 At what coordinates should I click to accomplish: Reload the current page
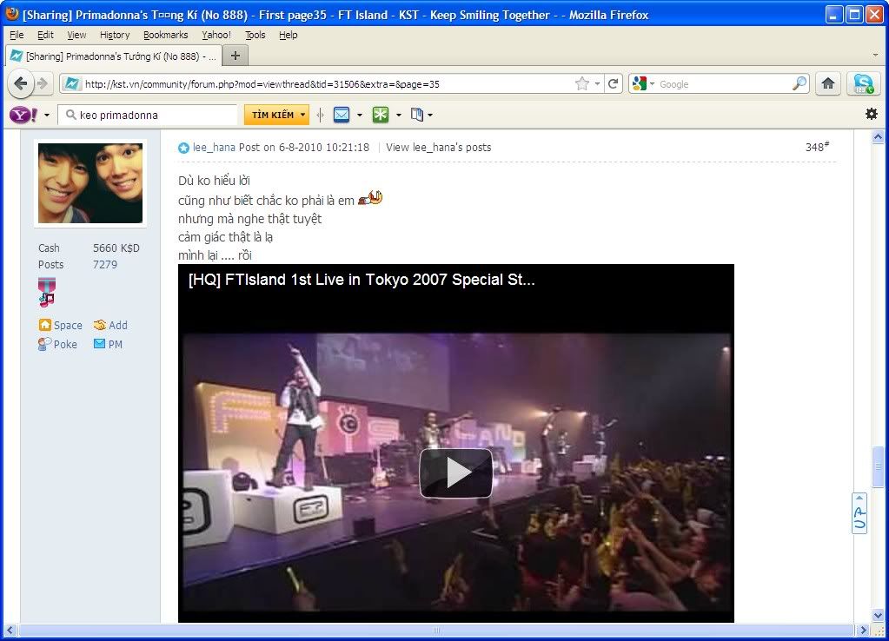(x=613, y=84)
